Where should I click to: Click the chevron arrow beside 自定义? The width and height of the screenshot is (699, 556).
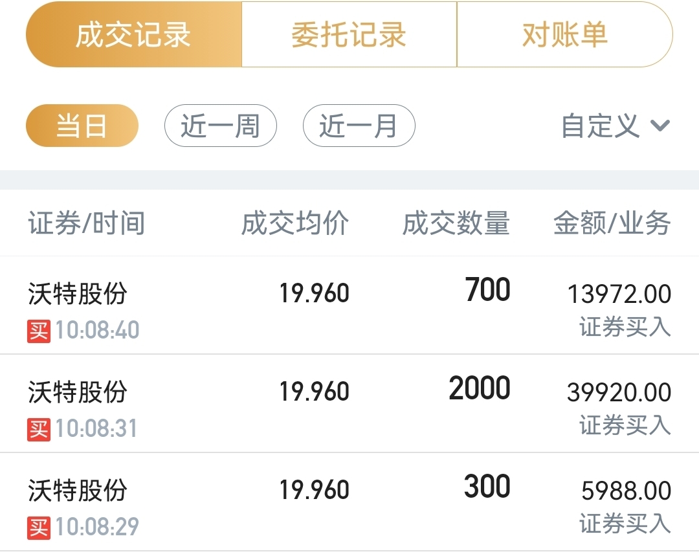click(660, 126)
